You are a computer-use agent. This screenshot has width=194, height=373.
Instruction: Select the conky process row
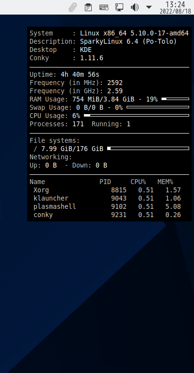(x=107, y=215)
